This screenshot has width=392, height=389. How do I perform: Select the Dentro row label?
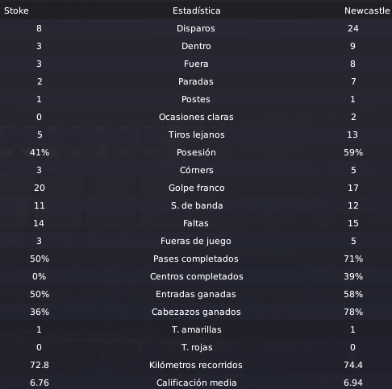(196, 46)
